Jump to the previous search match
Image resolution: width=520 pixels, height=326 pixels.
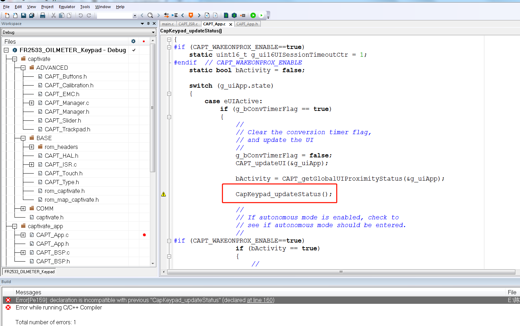click(142, 15)
